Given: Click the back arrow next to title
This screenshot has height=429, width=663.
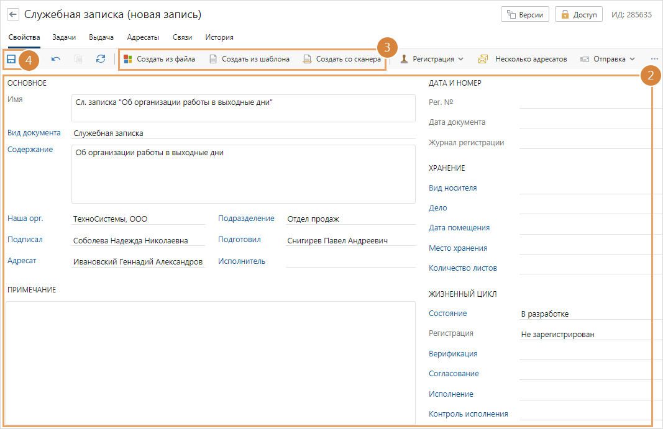Looking at the screenshot, I should pos(13,14).
